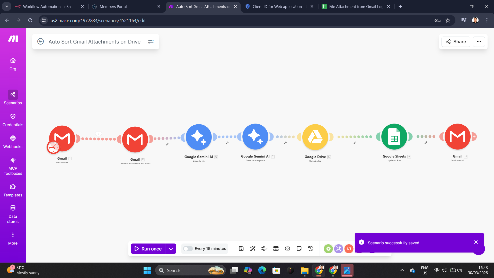Image resolution: width=494 pixels, height=278 pixels.
Task: Open the Scenarios section in the sidebar
Action: pyautogui.click(x=13, y=97)
